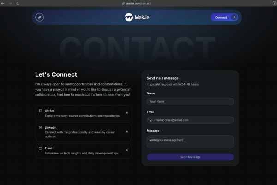
Task: Click the Send Message button
Action: tap(190, 157)
